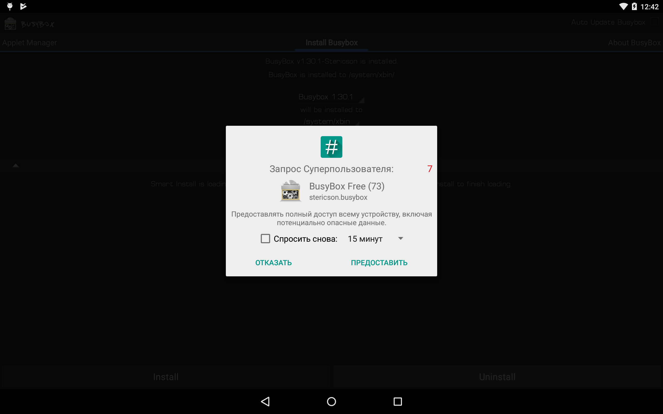The image size is (663, 414).
Task: Tap the Android back navigation button
Action: (265, 401)
